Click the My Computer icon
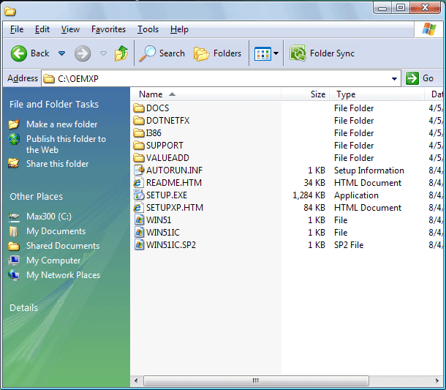Viewport: 446px width, 390px height. pyautogui.click(x=14, y=260)
